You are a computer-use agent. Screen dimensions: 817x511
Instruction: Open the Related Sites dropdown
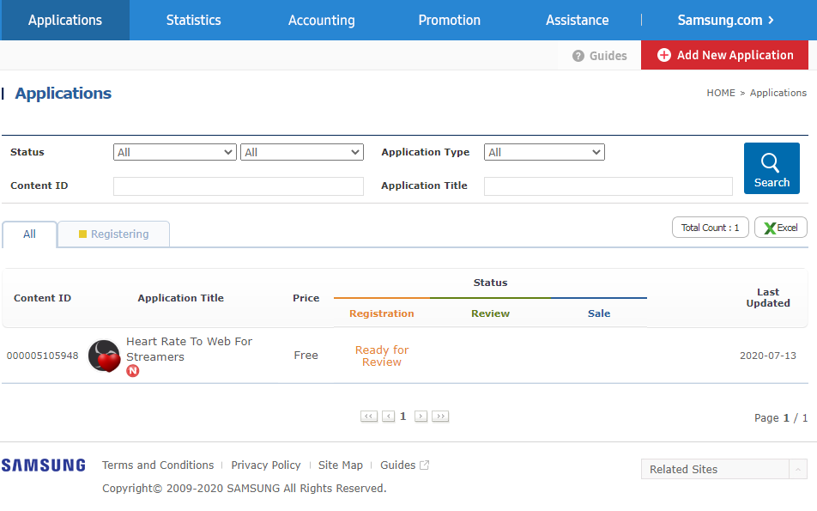[x=723, y=469]
